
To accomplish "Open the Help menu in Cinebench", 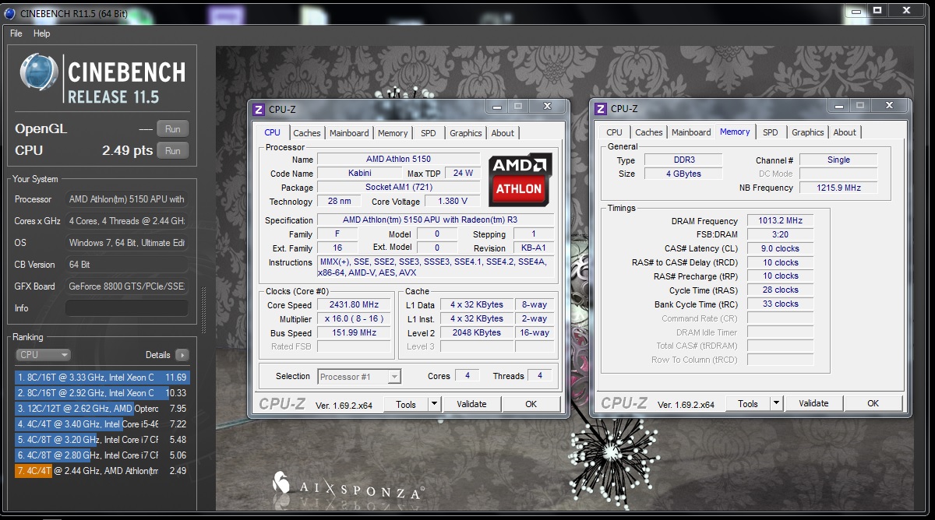I will [x=42, y=33].
